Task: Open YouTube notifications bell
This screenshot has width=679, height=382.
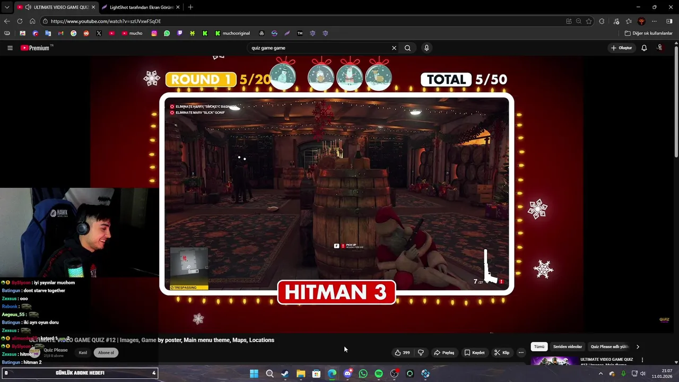Action: coord(644,48)
